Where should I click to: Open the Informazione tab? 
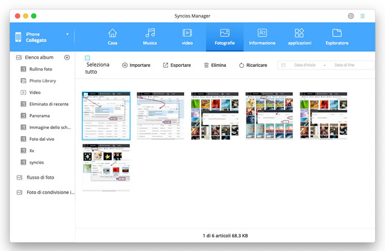tap(262, 37)
